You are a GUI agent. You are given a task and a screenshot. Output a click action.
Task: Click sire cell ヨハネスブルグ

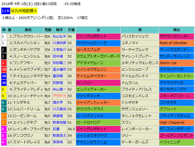98,50
